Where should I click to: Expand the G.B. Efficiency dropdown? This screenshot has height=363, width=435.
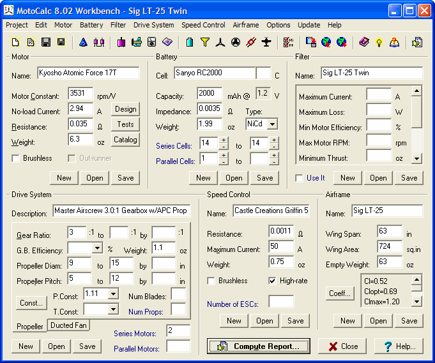pos(97,248)
